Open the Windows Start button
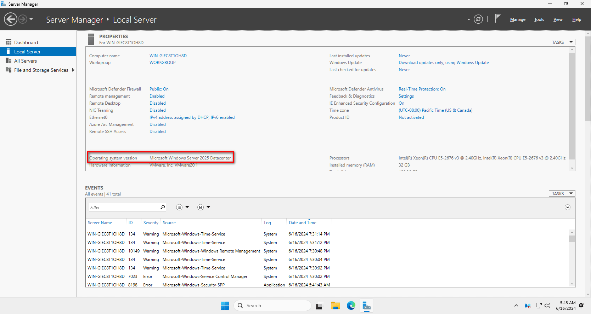Viewport: 591px width, 314px height. 225,306
